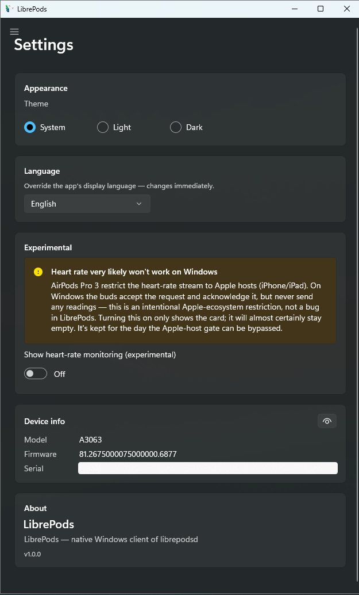Viewport: 359px width, 595px height.
Task: Minimize the LibrePods window
Action: click(x=294, y=9)
